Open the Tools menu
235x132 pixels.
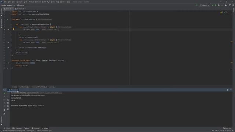click(x=53, y=2)
